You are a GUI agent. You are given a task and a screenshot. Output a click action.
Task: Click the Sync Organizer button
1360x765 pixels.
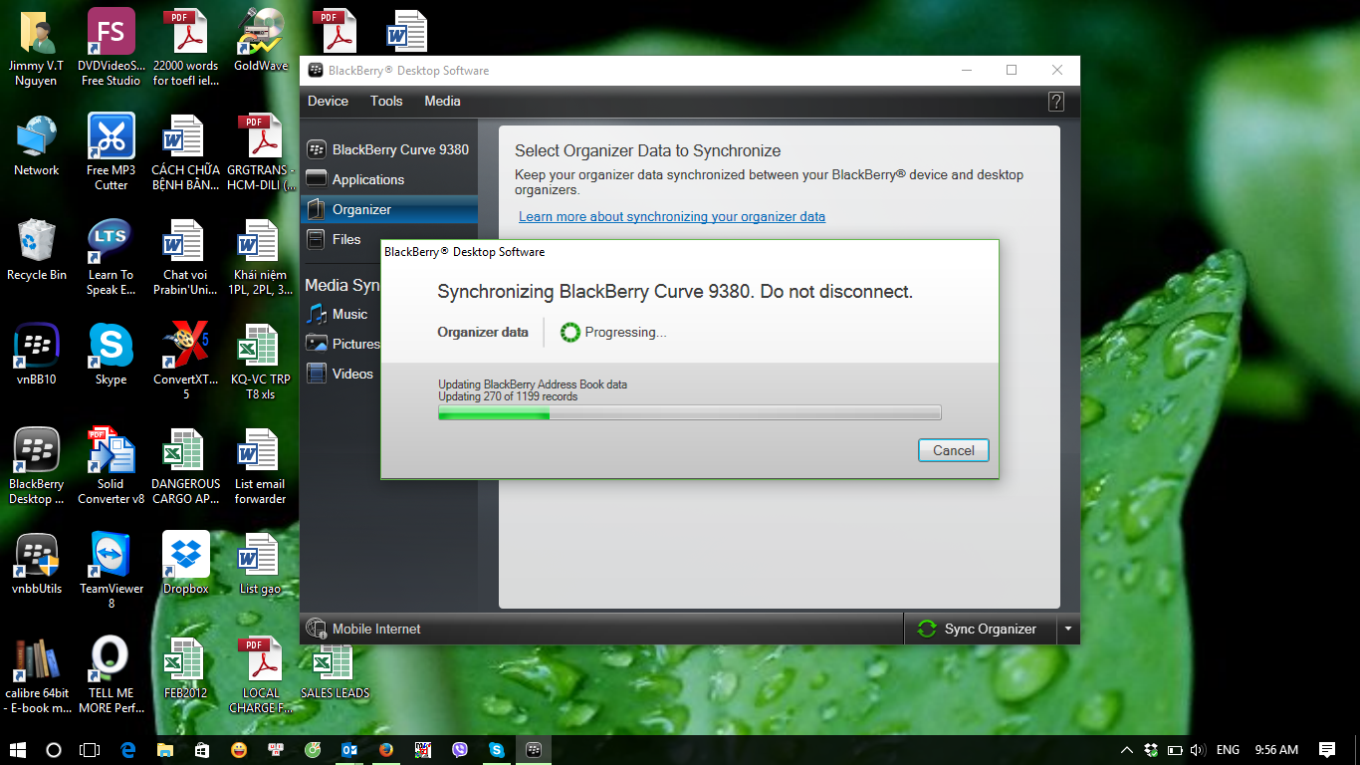coord(979,629)
